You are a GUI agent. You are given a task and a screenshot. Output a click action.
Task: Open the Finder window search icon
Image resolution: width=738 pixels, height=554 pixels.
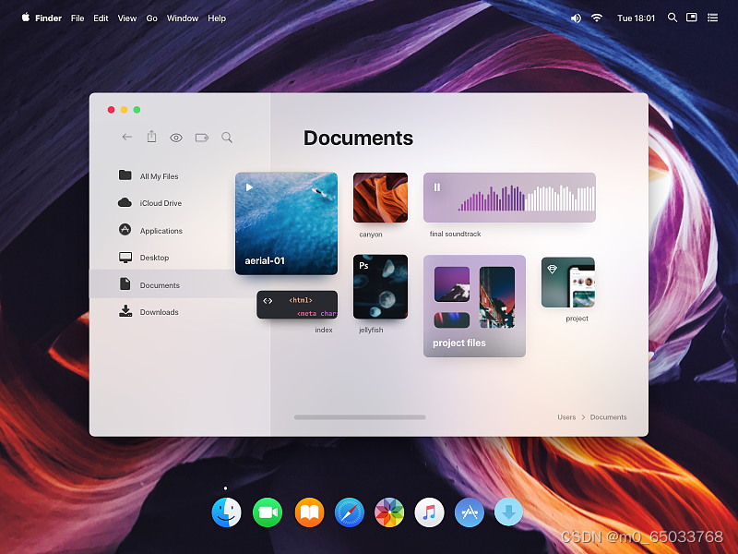227,138
